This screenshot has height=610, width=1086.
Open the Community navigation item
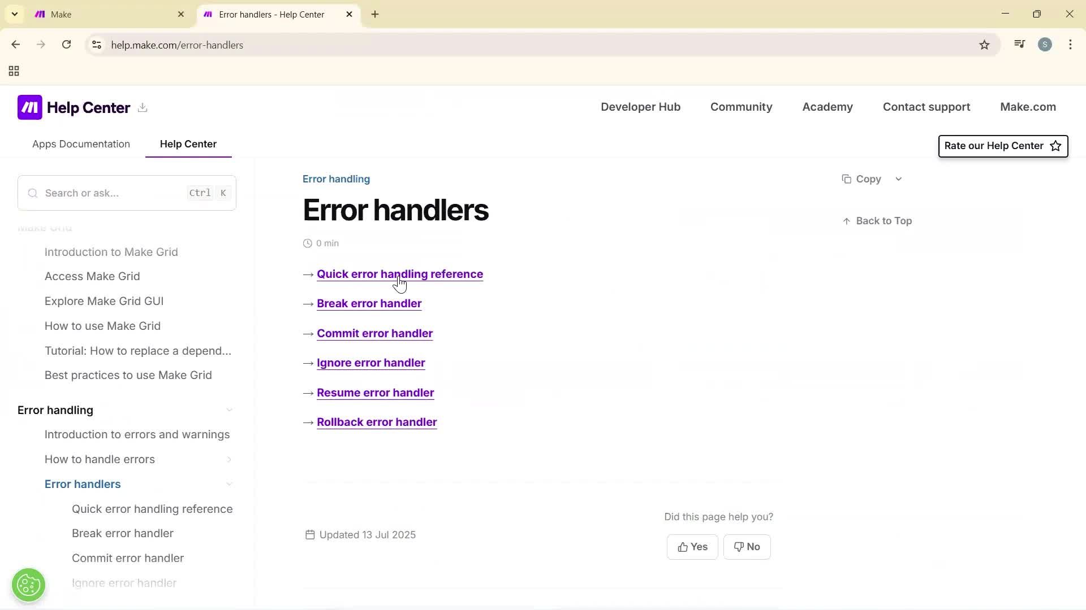(x=742, y=107)
